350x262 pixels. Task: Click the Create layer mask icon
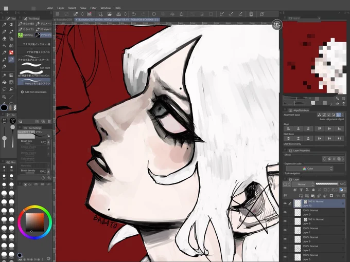tap(331, 196)
